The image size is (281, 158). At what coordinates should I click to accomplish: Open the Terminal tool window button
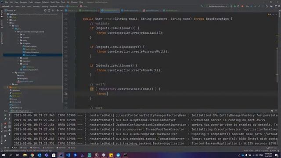coord(61,148)
